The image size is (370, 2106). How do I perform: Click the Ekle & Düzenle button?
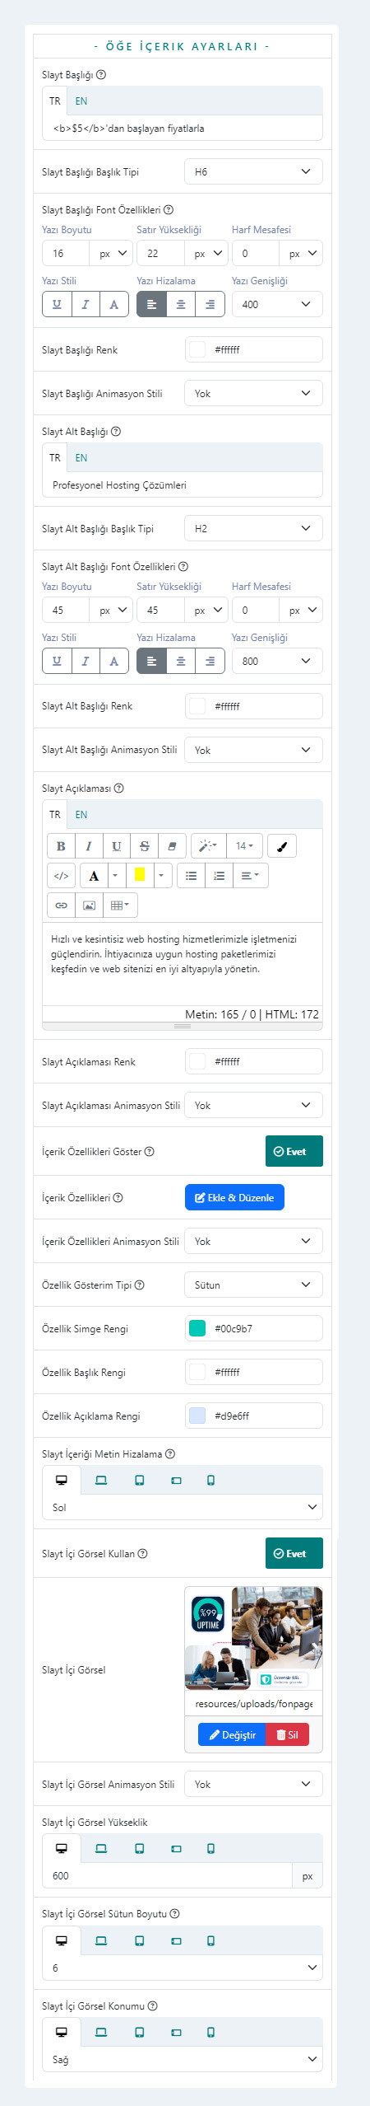(x=234, y=1197)
